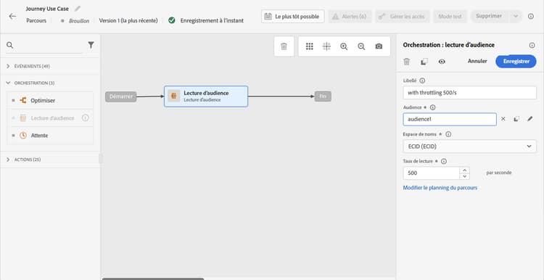Open info icon at top right header

point(531,16)
